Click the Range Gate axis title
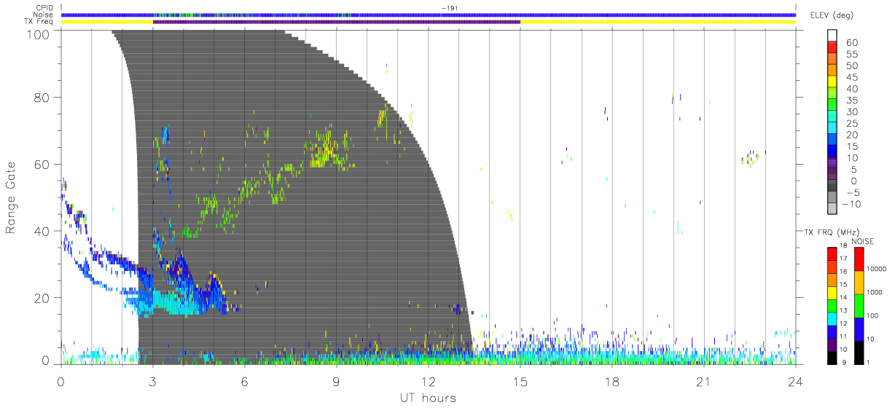The height and width of the screenshot is (413, 895). coord(11,198)
